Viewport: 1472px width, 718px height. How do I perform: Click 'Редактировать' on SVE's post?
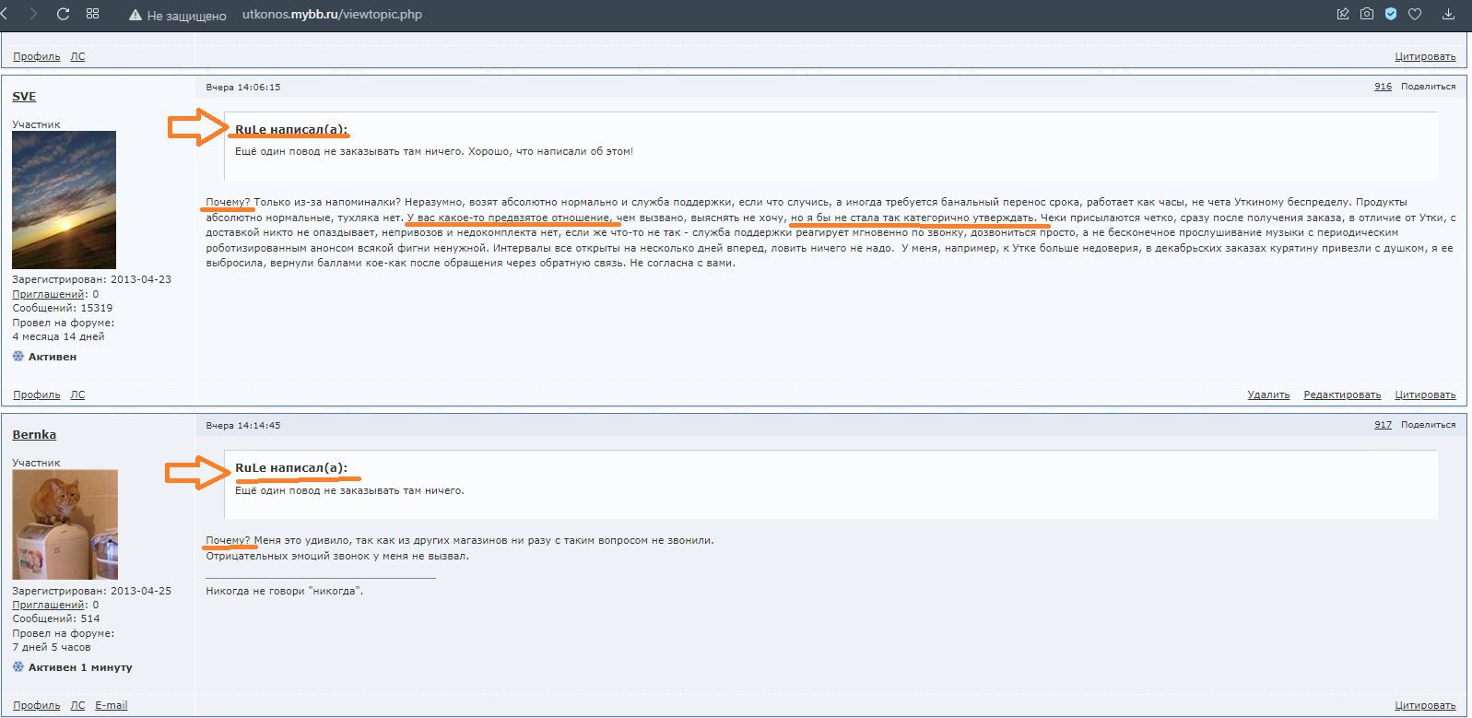pyautogui.click(x=1342, y=394)
